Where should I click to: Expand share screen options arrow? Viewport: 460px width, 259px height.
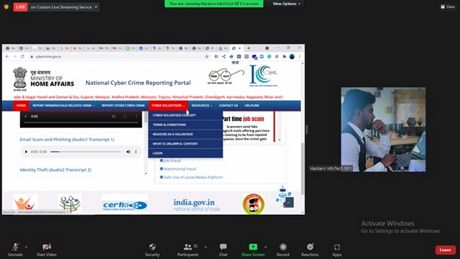(265, 247)
